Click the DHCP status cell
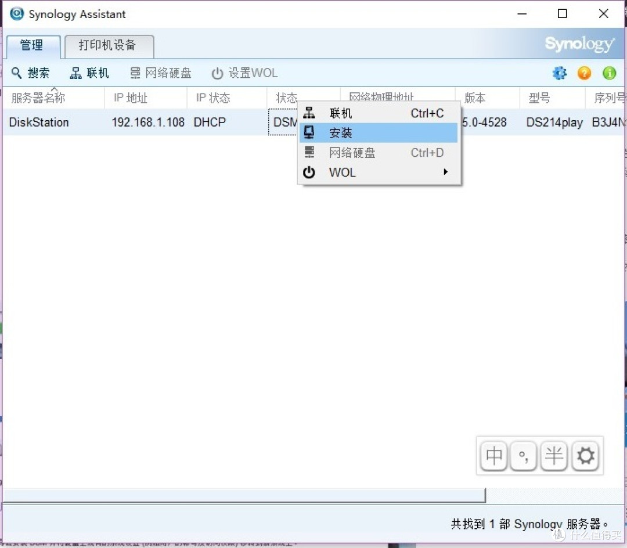 210,122
